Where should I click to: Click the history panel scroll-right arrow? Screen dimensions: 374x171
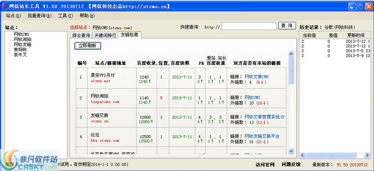(x=368, y=155)
